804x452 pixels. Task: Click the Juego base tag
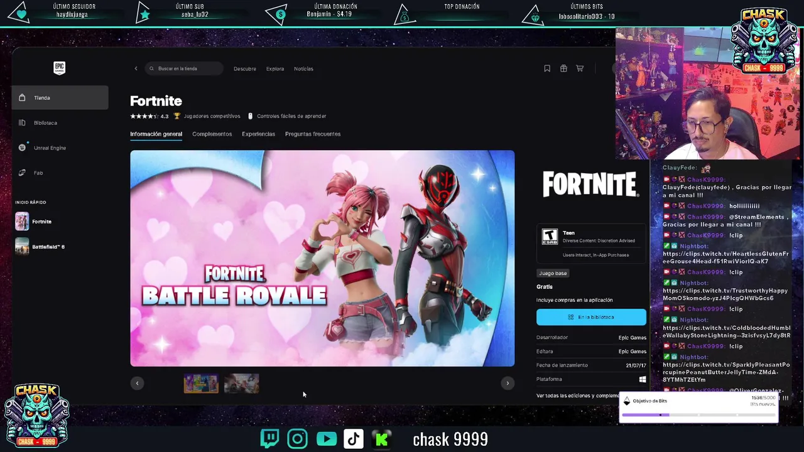pyautogui.click(x=553, y=273)
